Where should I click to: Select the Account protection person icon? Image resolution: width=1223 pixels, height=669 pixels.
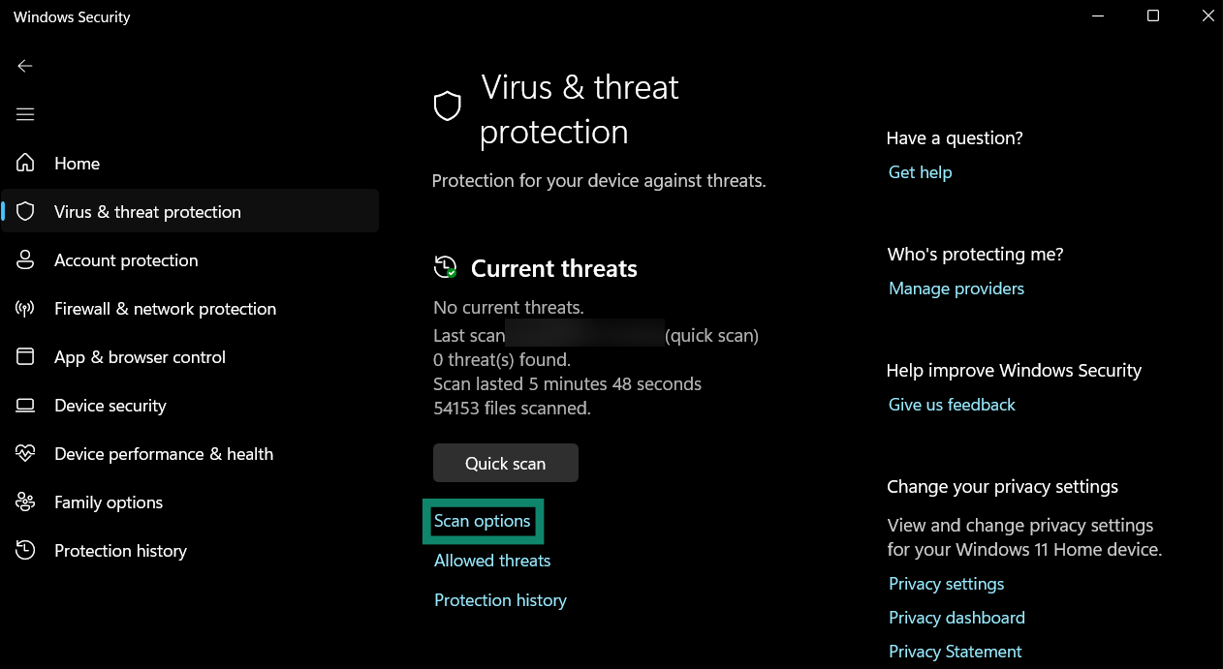pos(24,259)
